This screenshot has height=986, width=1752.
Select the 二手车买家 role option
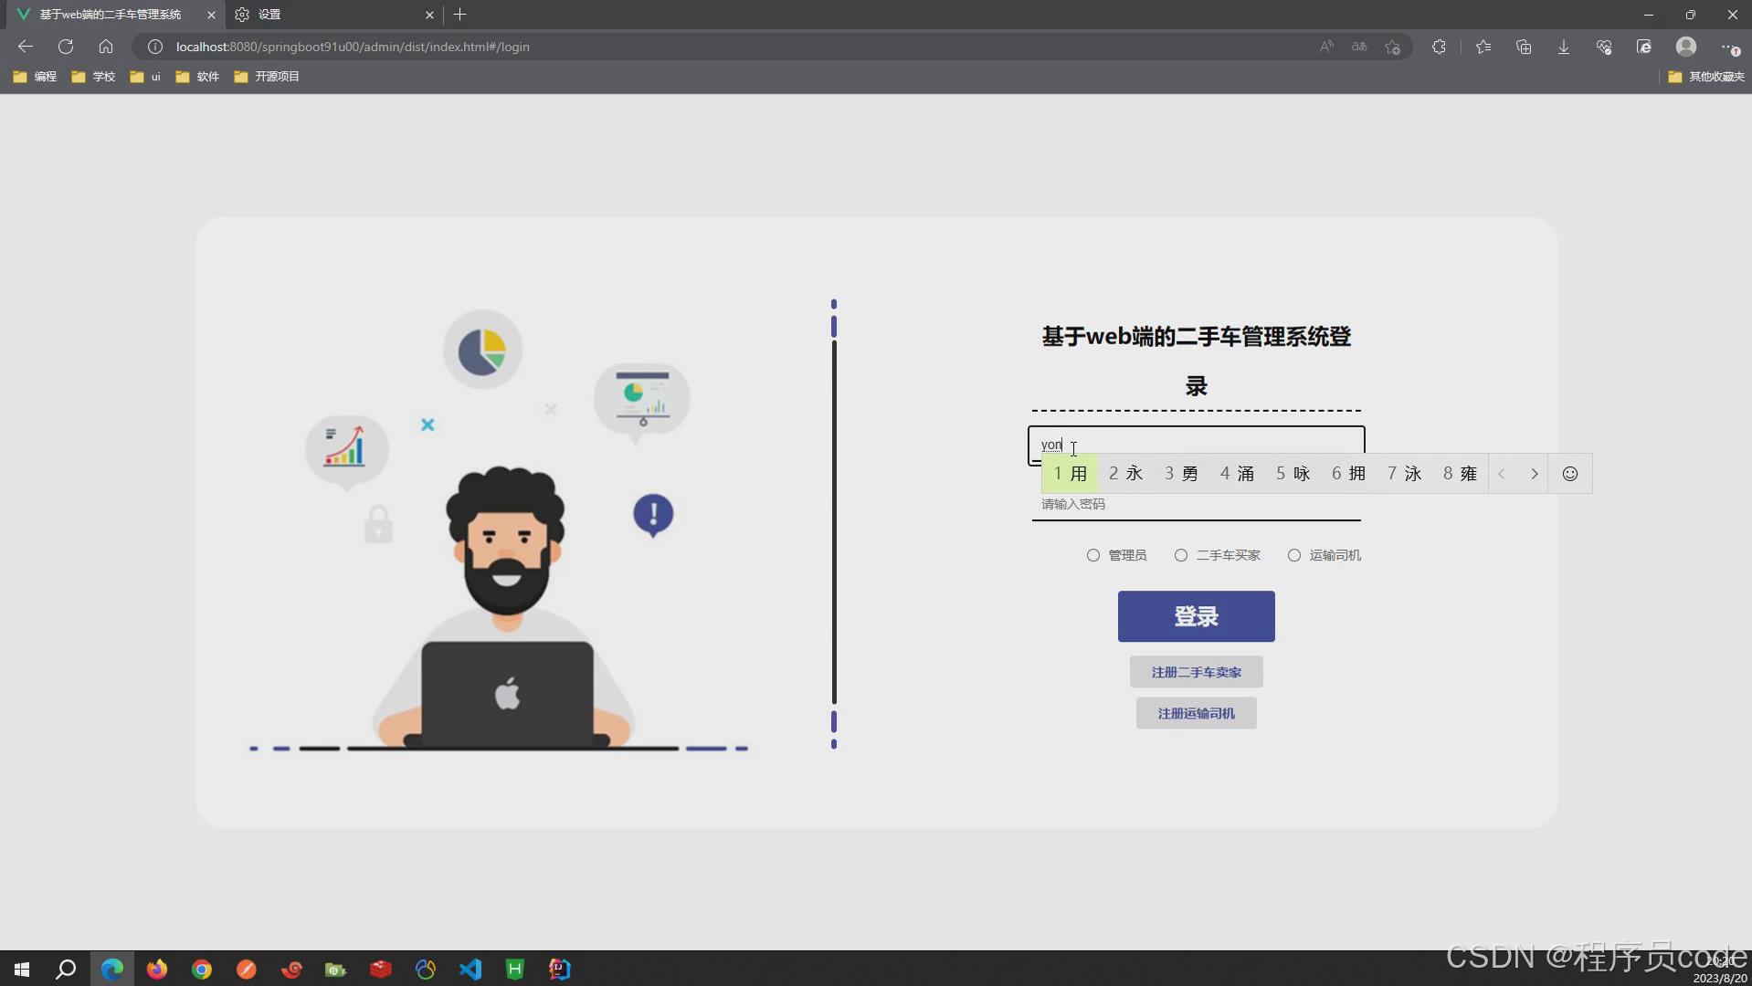tap(1180, 555)
